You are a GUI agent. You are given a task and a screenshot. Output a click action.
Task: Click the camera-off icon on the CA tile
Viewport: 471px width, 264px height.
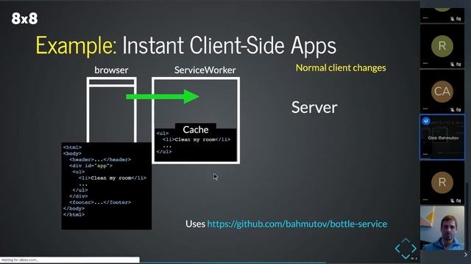tap(458, 110)
